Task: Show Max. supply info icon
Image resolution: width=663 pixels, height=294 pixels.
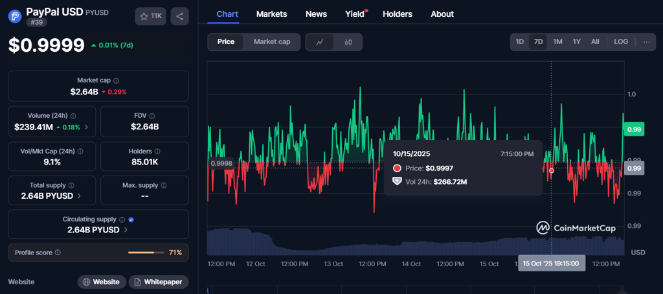Action: click(164, 185)
